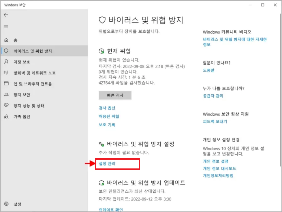Click the device health heart icon

[x=6, y=106]
